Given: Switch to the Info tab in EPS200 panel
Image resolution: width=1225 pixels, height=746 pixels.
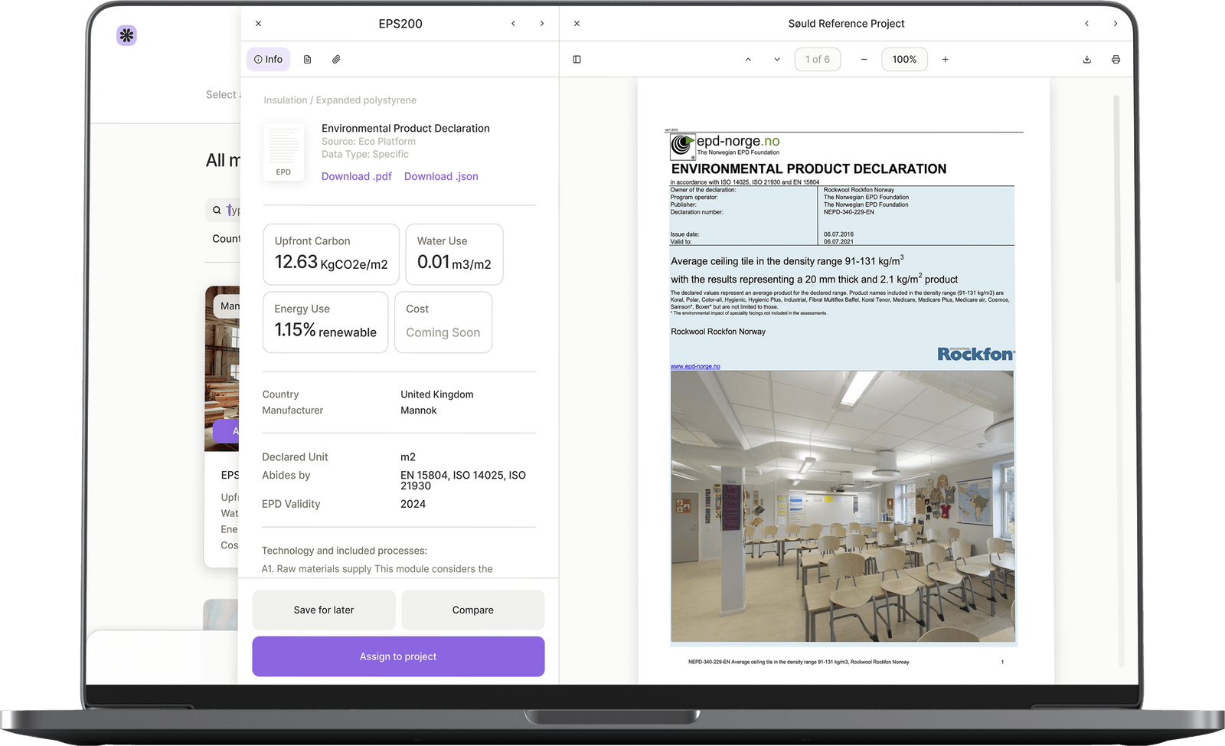Looking at the screenshot, I should [x=268, y=59].
